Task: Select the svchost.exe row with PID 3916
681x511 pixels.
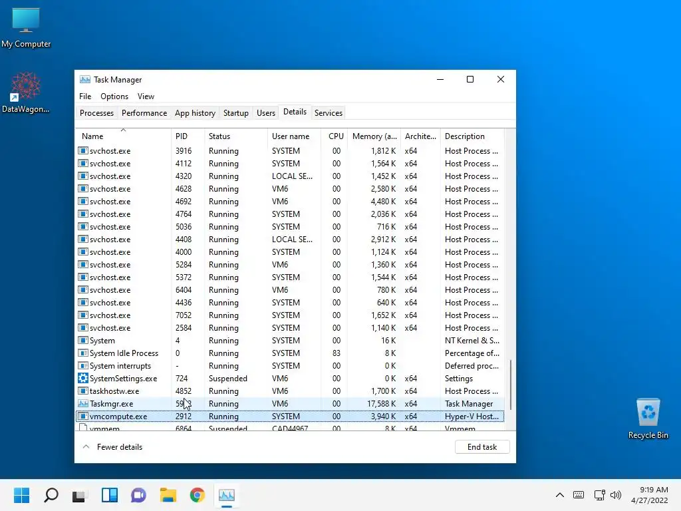Action: coord(290,151)
